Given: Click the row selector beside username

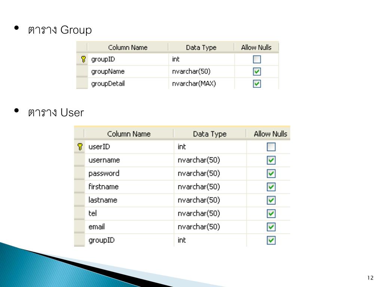Looking at the screenshot, I should point(79,160).
